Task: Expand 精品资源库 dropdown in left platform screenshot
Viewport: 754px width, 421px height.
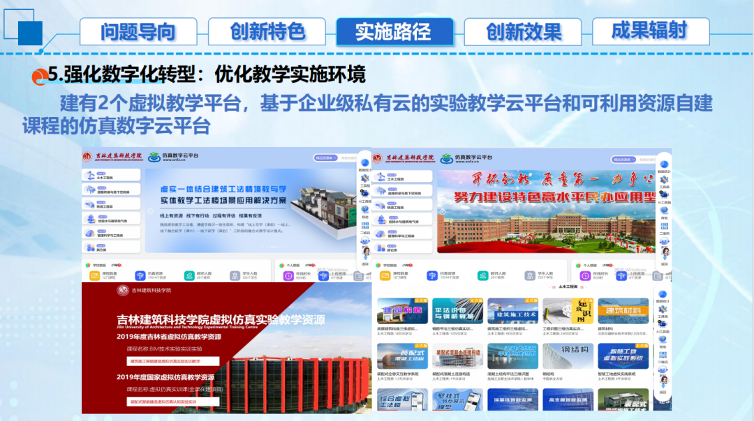Action: [x=325, y=158]
